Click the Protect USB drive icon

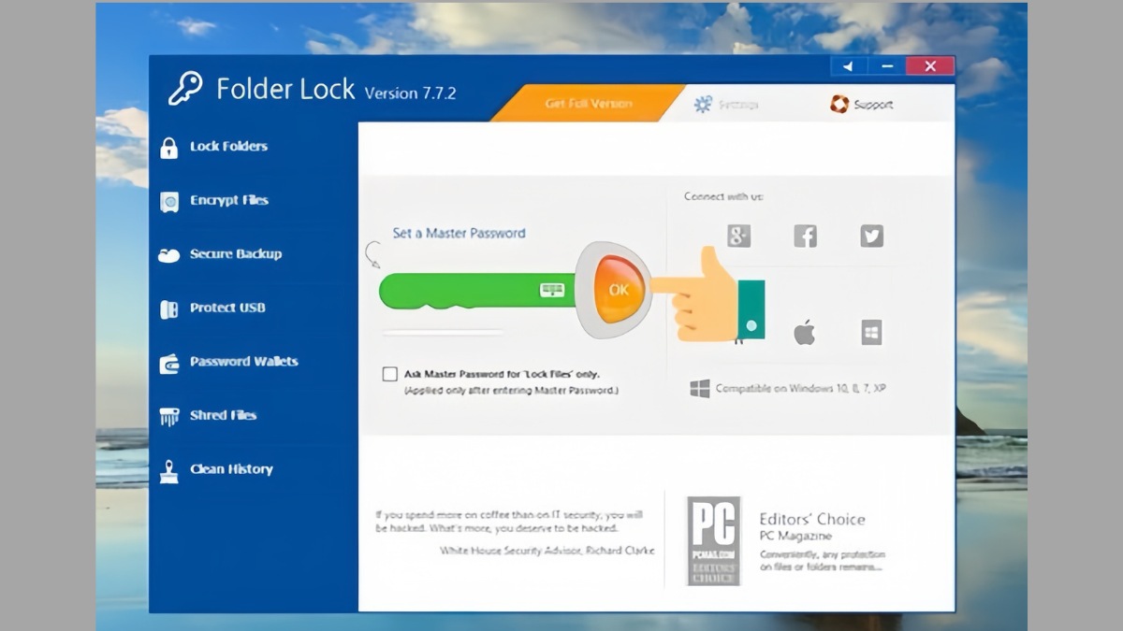click(168, 308)
